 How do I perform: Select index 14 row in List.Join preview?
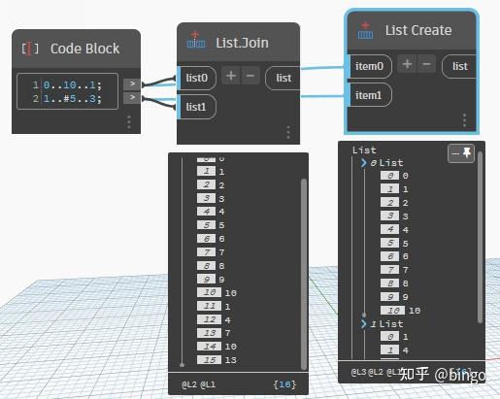(x=217, y=347)
